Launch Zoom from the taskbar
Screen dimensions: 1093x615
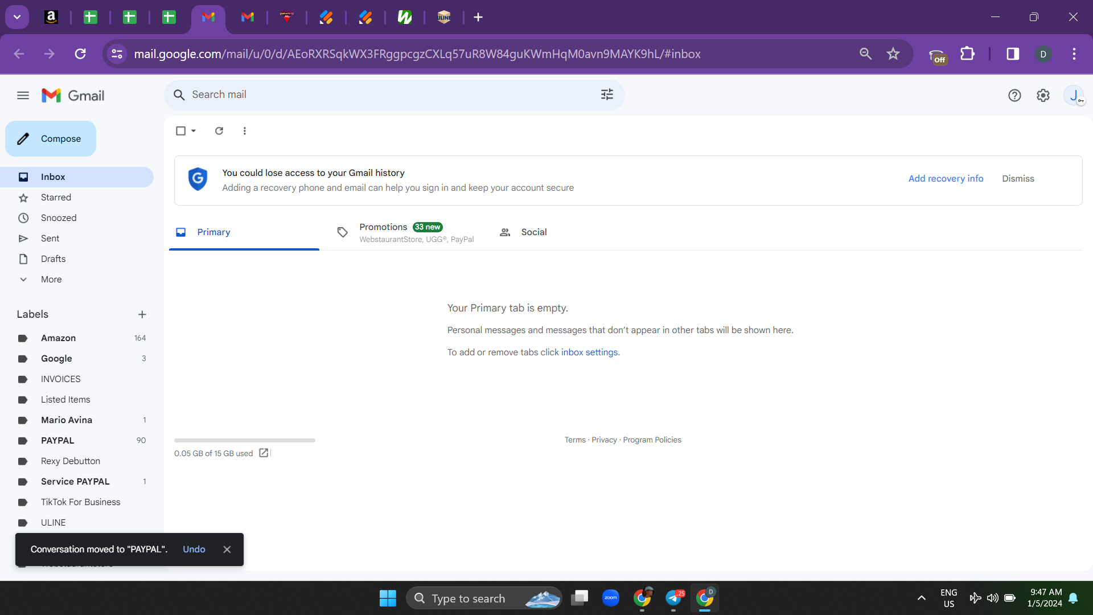(611, 598)
